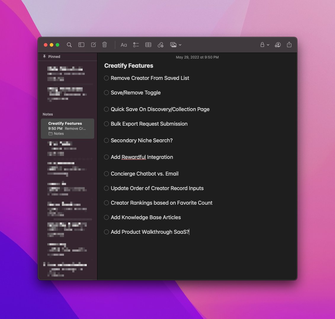Open the search magnifier in Notes toolbar
Screen dimensions: 335x319
pos(69,45)
